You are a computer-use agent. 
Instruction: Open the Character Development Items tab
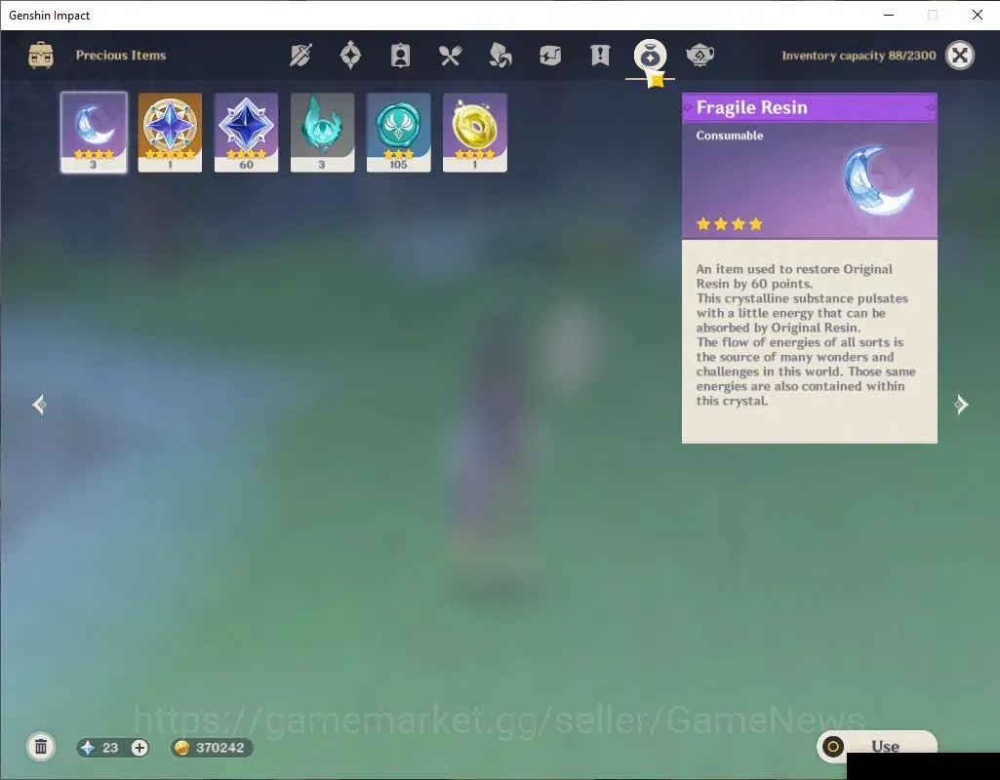click(x=400, y=56)
